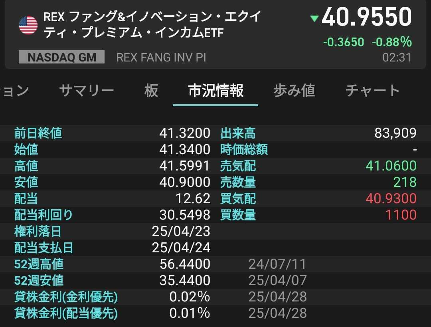
Task: Click the dividend value 12.62
Action: coord(193,198)
